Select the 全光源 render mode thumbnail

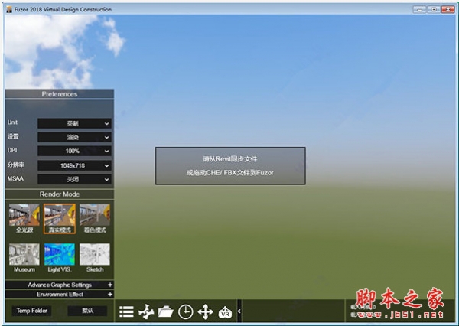click(x=24, y=219)
